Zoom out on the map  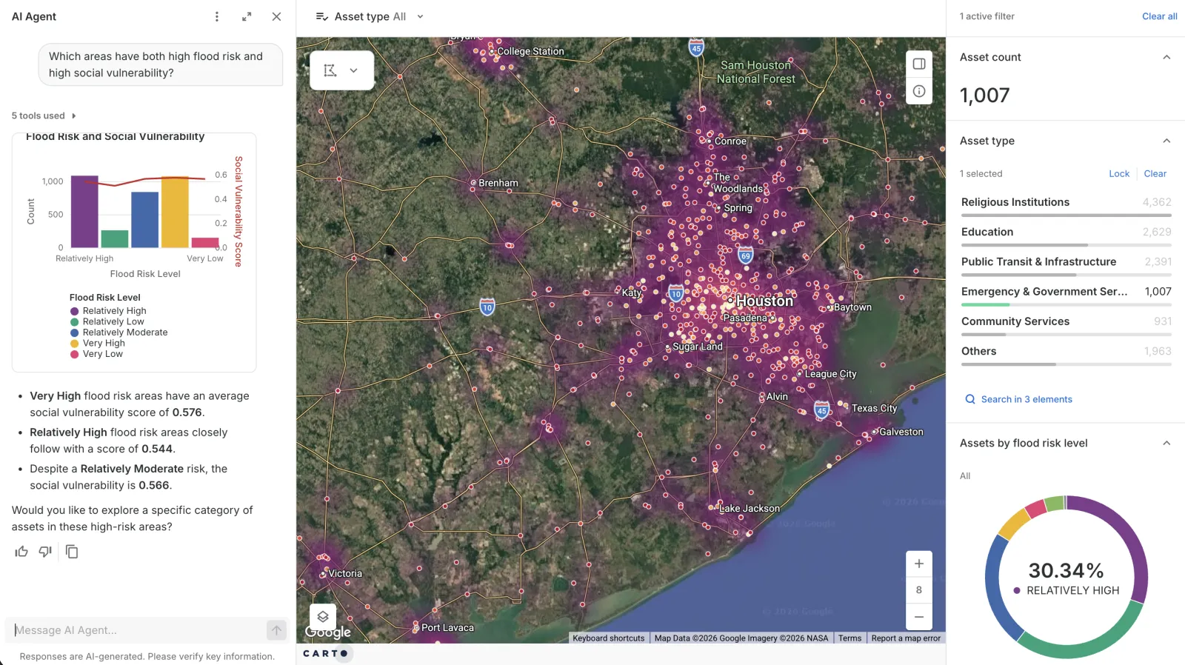coord(919,617)
